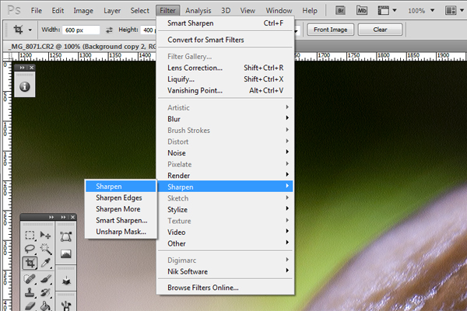Open the Window menu
The width and height of the screenshot is (467, 311).
pos(279,11)
